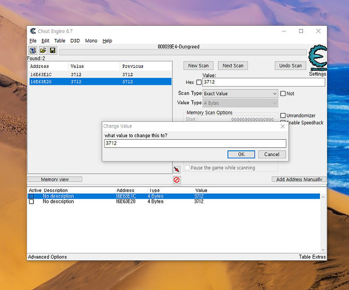Enable the Not checkbox
349x290 pixels.
tap(283, 94)
